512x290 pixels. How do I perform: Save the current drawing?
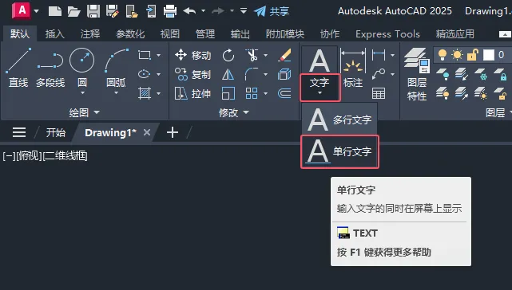coord(93,11)
